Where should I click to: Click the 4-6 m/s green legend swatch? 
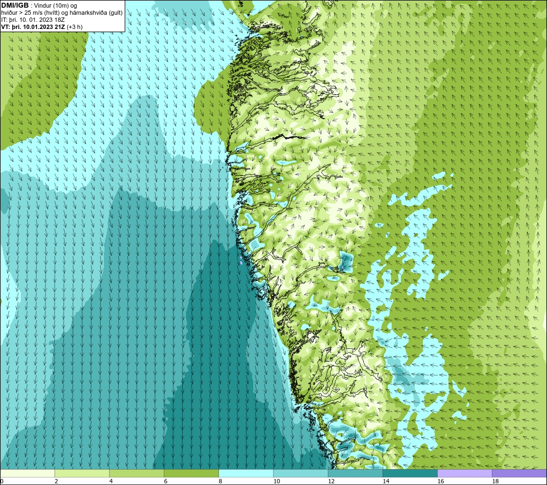click(137, 473)
